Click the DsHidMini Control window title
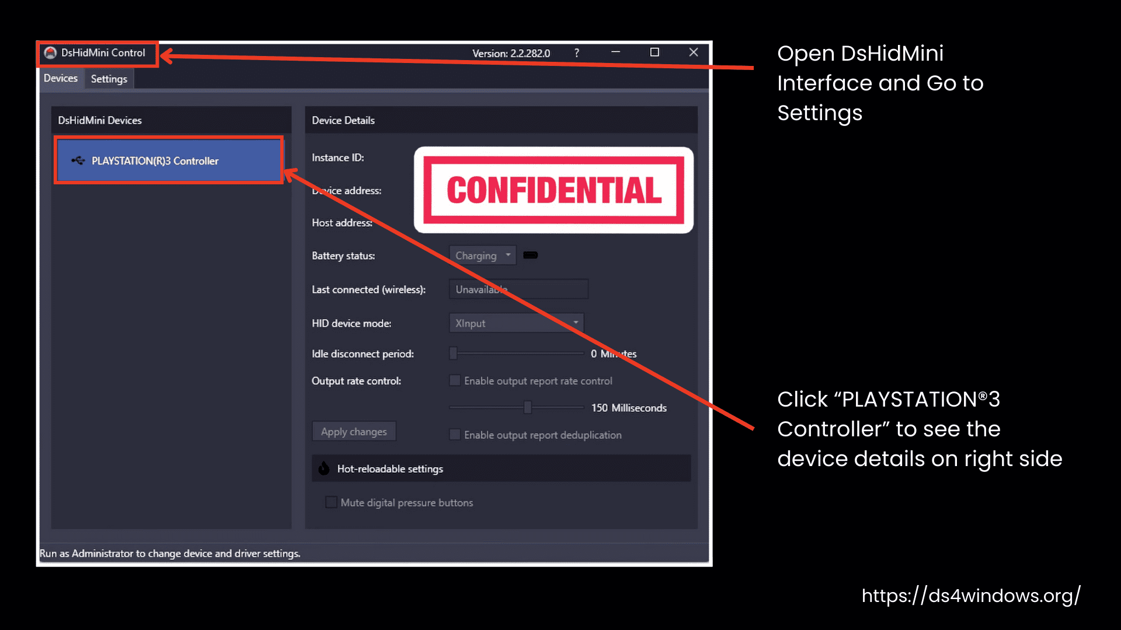Image resolution: width=1121 pixels, height=630 pixels. coord(103,52)
